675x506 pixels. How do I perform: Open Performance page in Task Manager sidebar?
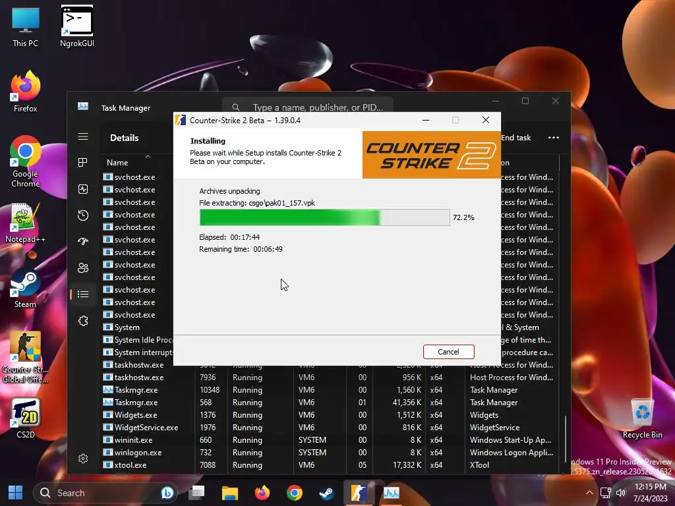click(83, 189)
